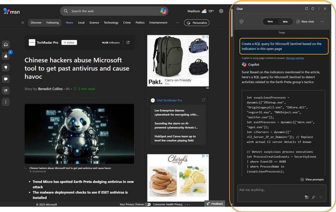336x212 pixels.
Task: Select the Following tab
Action: coord(52,23)
